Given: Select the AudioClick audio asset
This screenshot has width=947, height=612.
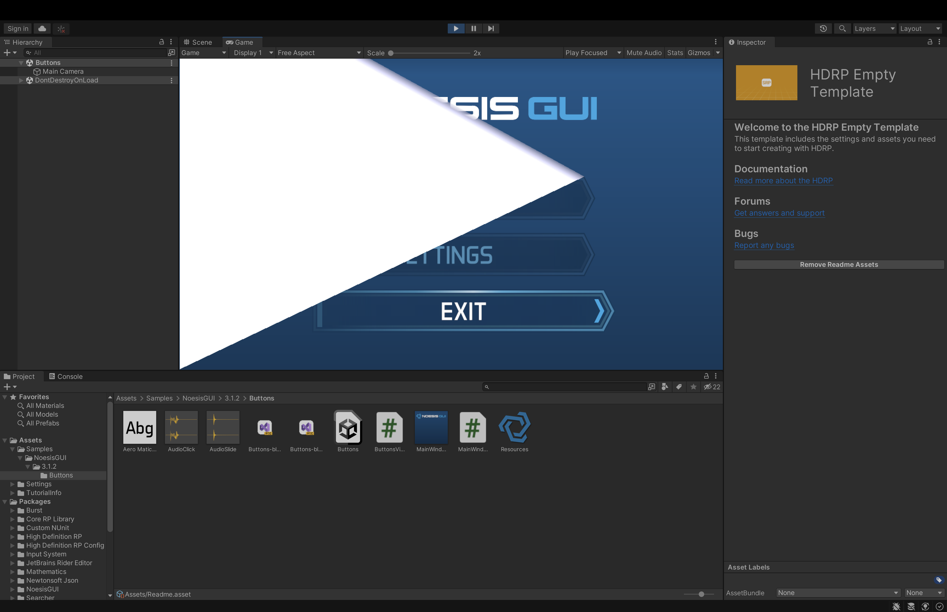Looking at the screenshot, I should (181, 431).
